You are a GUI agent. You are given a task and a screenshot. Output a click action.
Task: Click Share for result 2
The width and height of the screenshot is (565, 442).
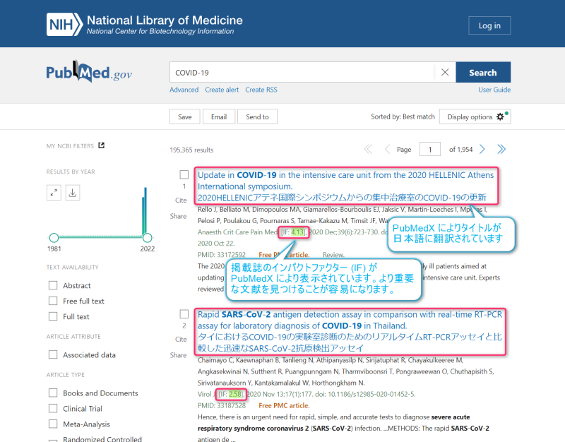pos(179,355)
